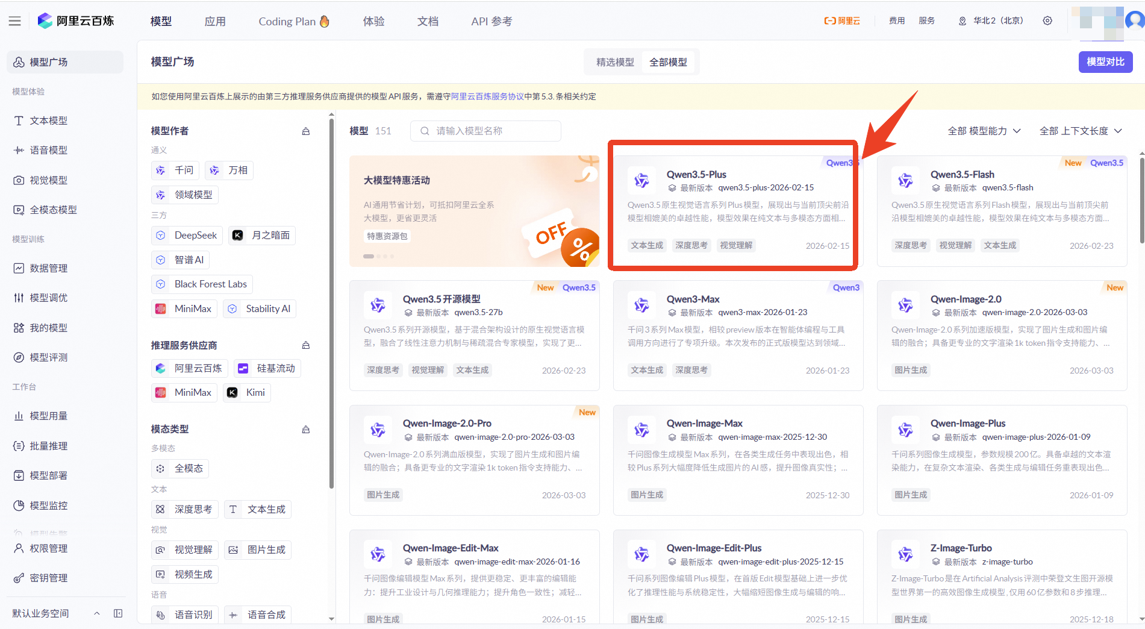Click the 数据管理 sidebar icon

pos(19,268)
